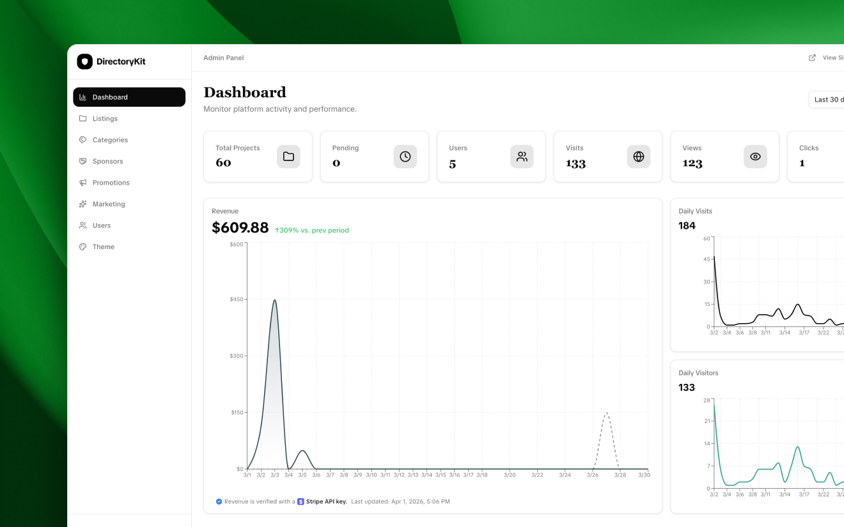
Task: Click the Stripe API key link
Action: pyautogui.click(x=326, y=501)
